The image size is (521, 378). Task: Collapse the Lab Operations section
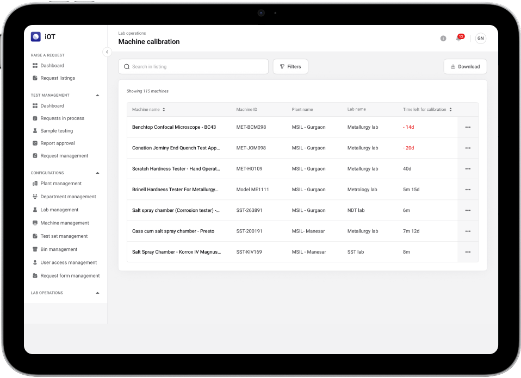98,293
